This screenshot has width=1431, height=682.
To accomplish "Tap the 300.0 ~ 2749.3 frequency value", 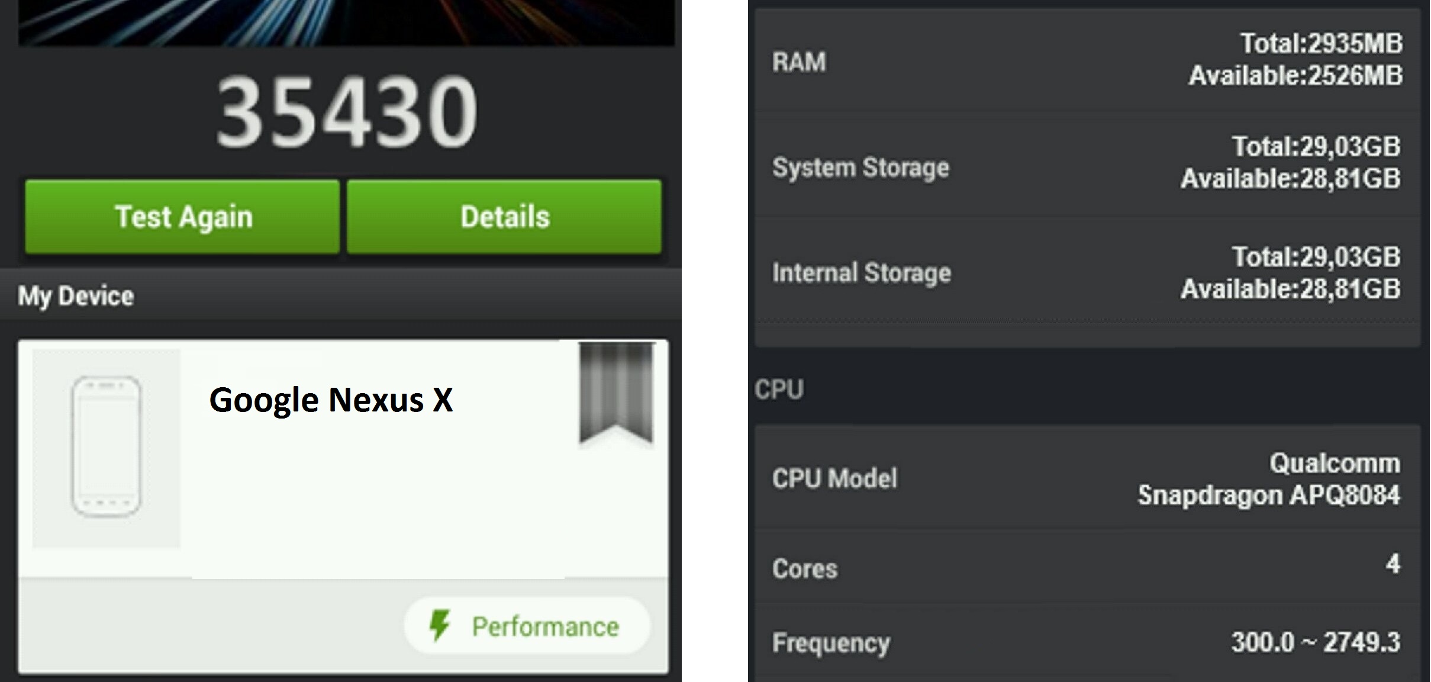I will pos(1316,642).
